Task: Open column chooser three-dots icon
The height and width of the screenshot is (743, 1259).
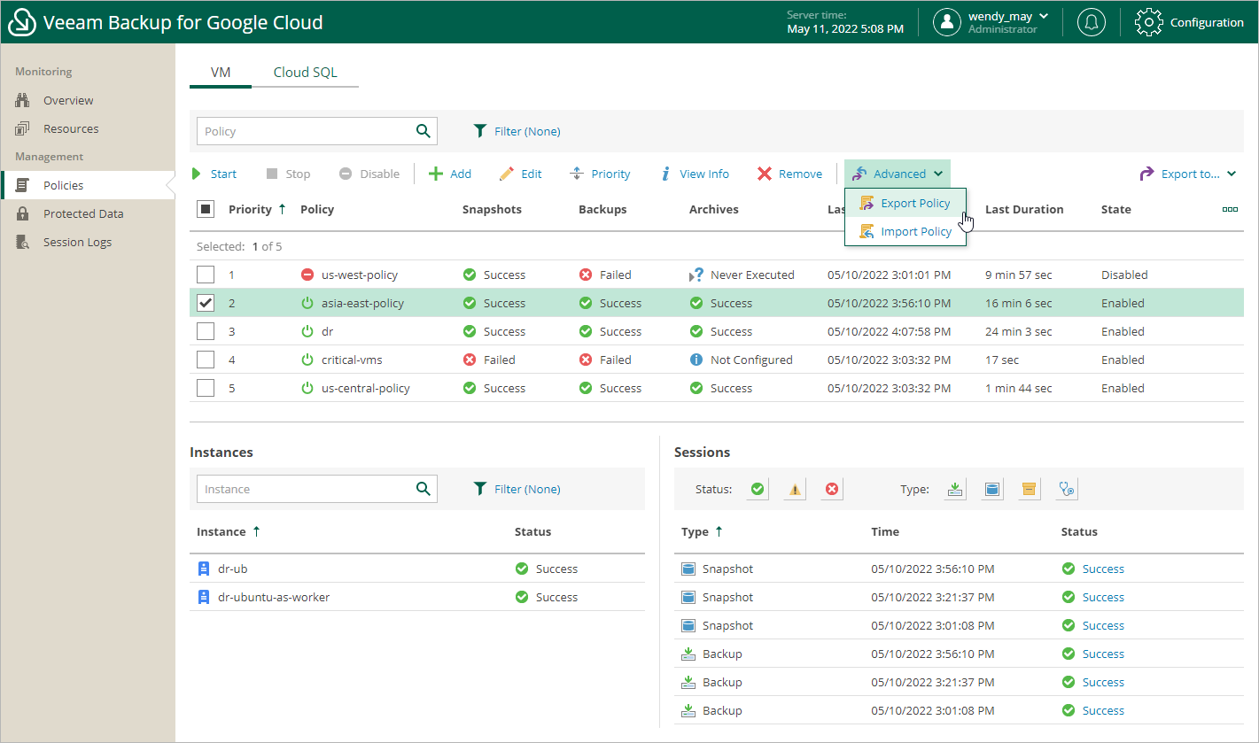Action: coord(1230,210)
